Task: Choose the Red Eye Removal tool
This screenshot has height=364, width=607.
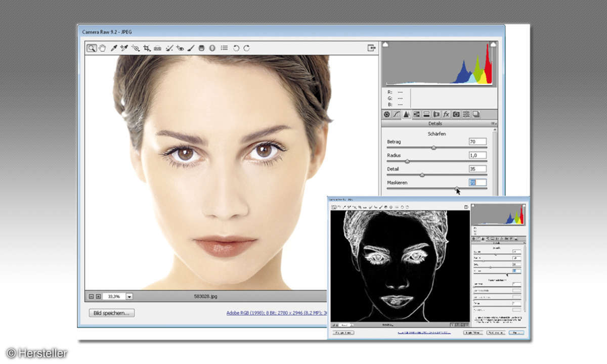Action: click(x=180, y=48)
